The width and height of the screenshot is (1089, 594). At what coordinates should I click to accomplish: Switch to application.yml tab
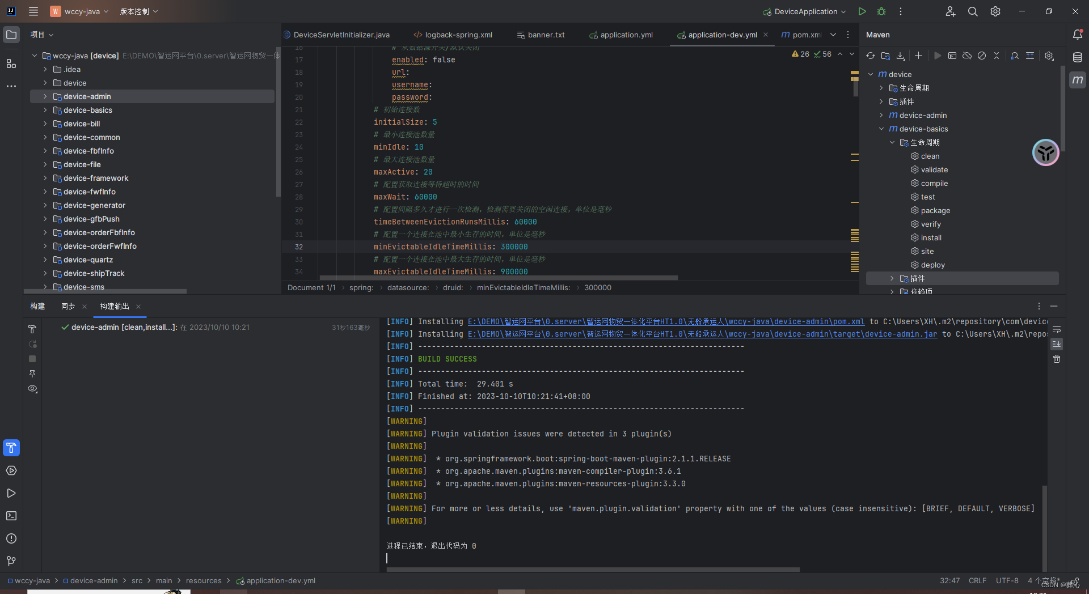pos(621,35)
